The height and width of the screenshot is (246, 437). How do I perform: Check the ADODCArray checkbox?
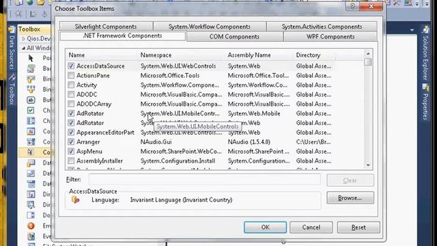[x=71, y=104]
